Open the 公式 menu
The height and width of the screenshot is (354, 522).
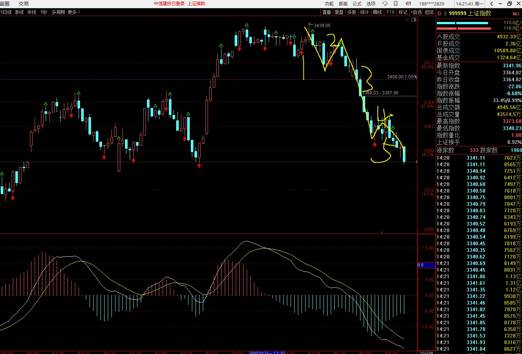tap(357, 4)
